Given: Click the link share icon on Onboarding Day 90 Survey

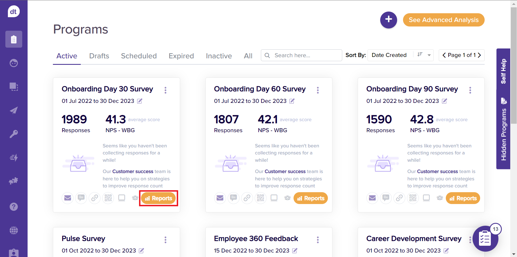Looking at the screenshot, I should pos(399,198).
